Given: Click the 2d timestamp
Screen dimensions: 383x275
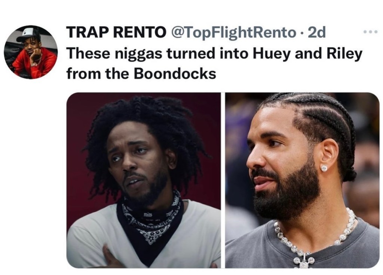Looking at the screenshot, I should (316, 32).
